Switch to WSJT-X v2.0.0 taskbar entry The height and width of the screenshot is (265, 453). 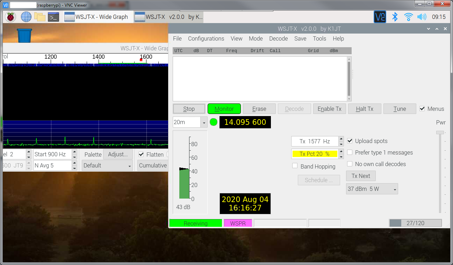[168, 17]
